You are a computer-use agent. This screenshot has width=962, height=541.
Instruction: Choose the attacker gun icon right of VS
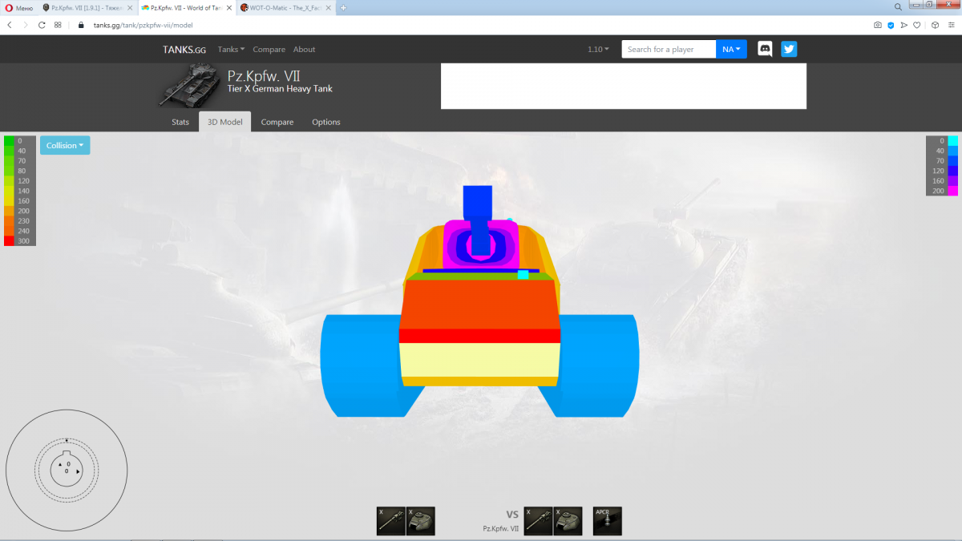[538, 520]
